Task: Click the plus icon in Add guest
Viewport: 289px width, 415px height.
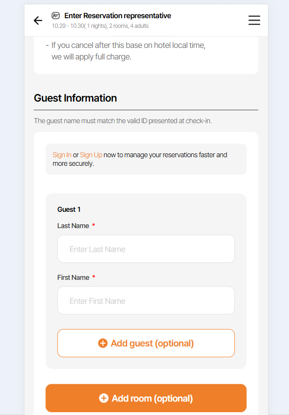Action: point(103,343)
